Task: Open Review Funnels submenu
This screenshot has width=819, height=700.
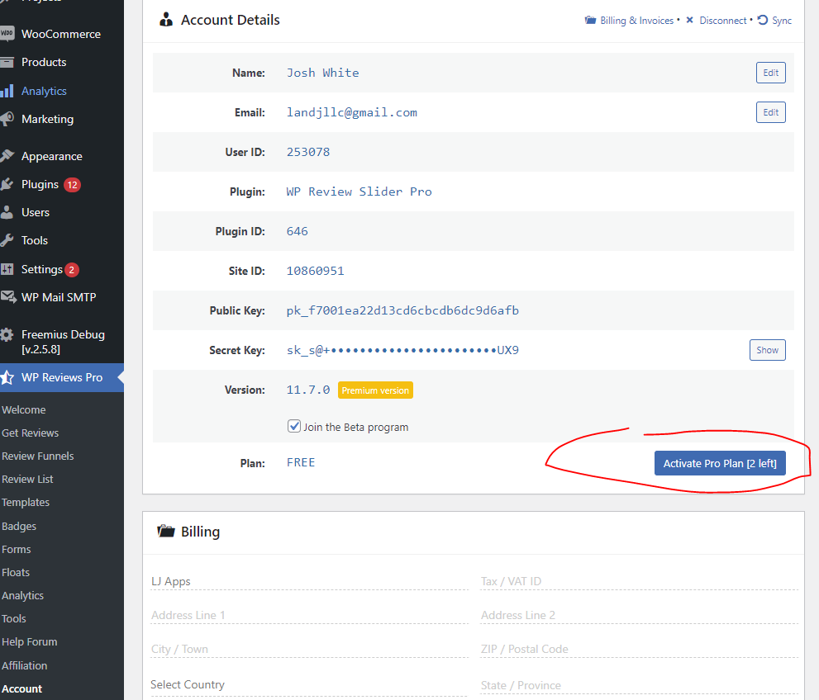Action: click(x=38, y=456)
